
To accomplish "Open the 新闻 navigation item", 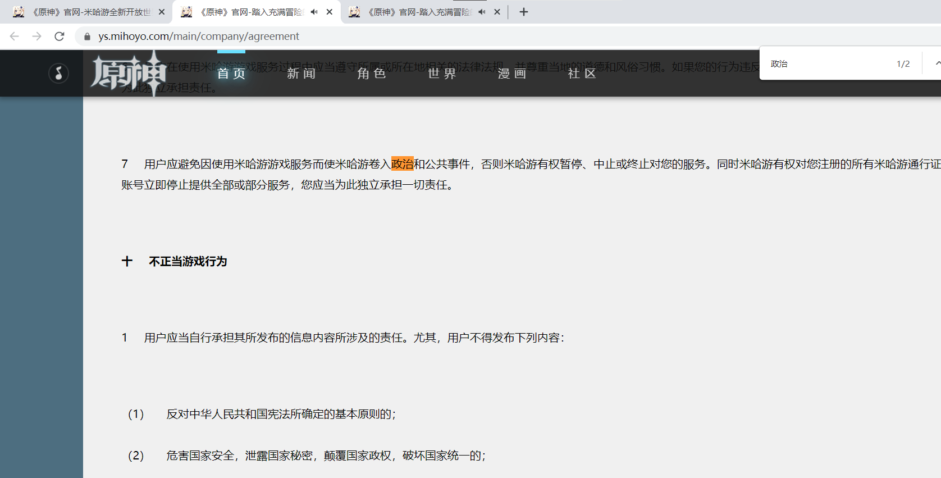I will click(x=302, y=74).
